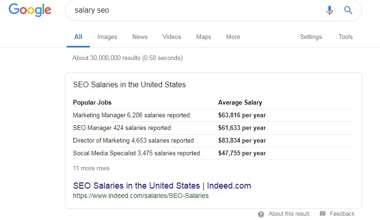Image resolution: width=380 pixels, height=220 pixels.
Task: Select the All results tab
Action: click(x=78, y=37)
